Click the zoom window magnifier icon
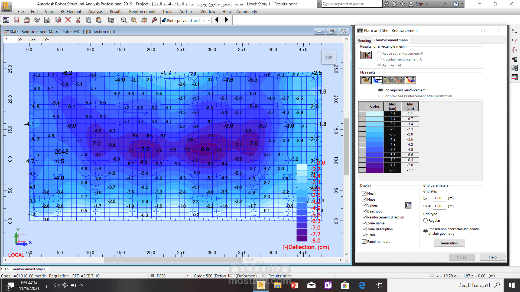The width and height of the screenshot is (520, 292). (123, 20)
